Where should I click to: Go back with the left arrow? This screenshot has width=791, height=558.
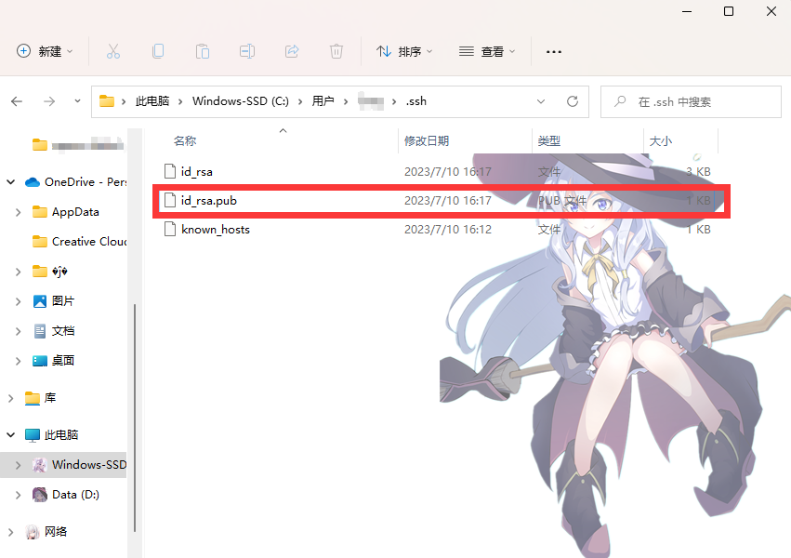pos(17,101)
